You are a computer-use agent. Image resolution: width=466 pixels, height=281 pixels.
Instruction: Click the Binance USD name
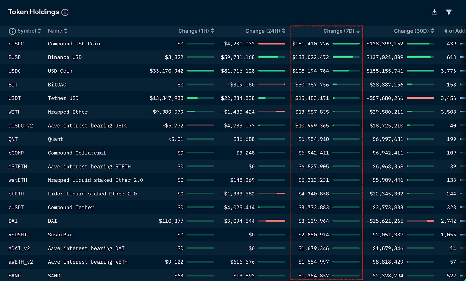click(65, 57)
